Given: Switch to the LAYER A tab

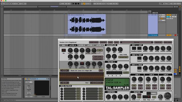Looking at the screenshot, I should pyautogui.click(x=73, y=45).
